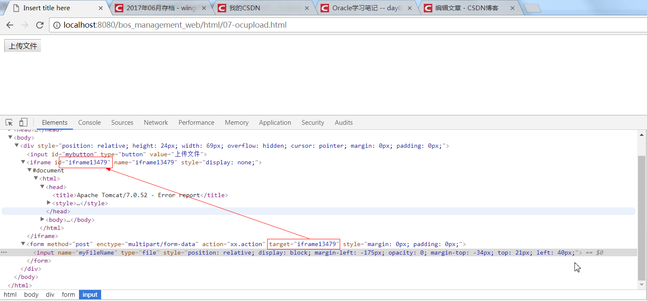The height and width of the screenshot is (301, 647).
Task: Click the CSDN favicon on the 我的CSDN tab
Action: tap(221, 7)
